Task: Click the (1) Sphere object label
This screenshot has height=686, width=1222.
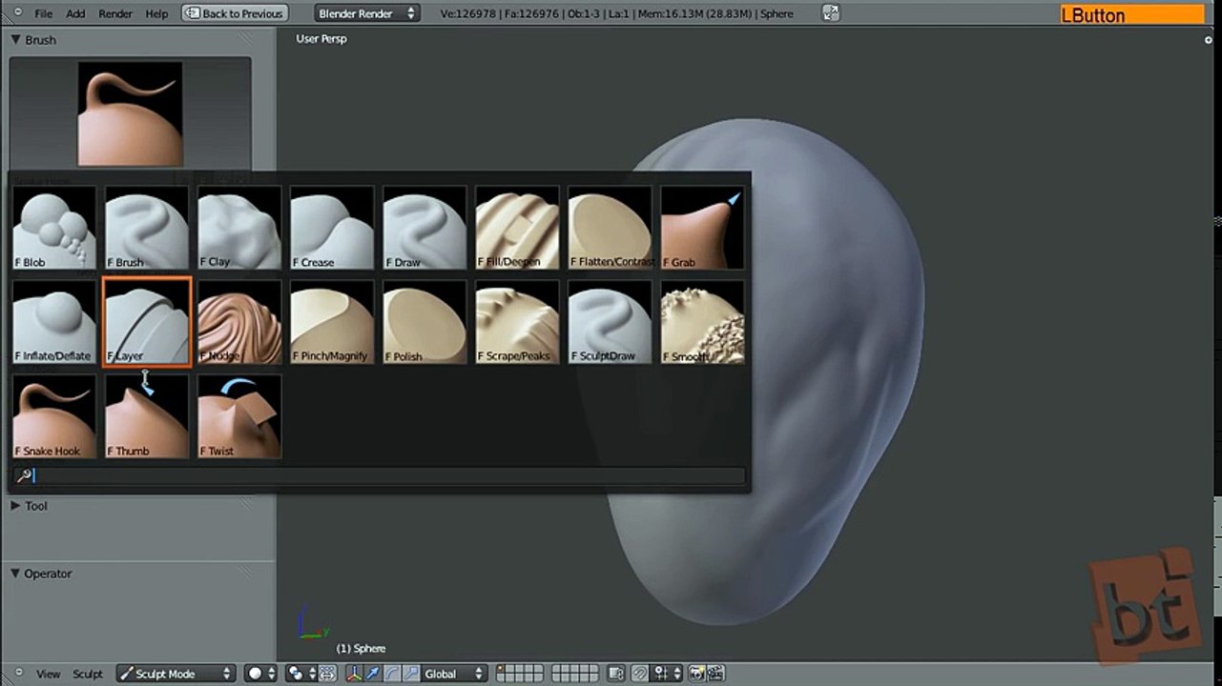Action: pos(361,648)
